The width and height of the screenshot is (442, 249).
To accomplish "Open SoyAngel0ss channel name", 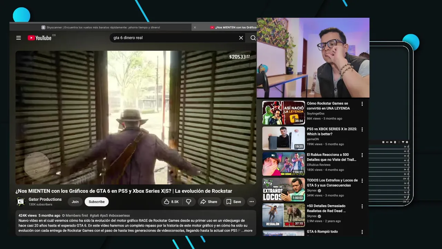I will (316, 113).
